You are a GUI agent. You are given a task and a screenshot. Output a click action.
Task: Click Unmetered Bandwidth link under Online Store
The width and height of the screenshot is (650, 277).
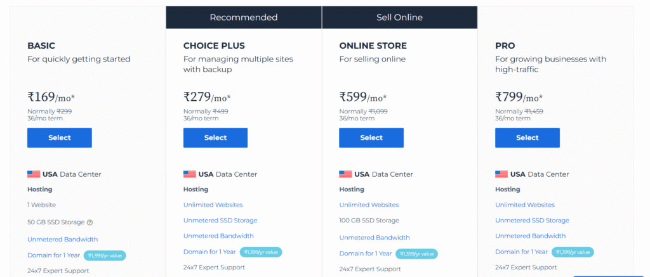(x=374, y=238)
